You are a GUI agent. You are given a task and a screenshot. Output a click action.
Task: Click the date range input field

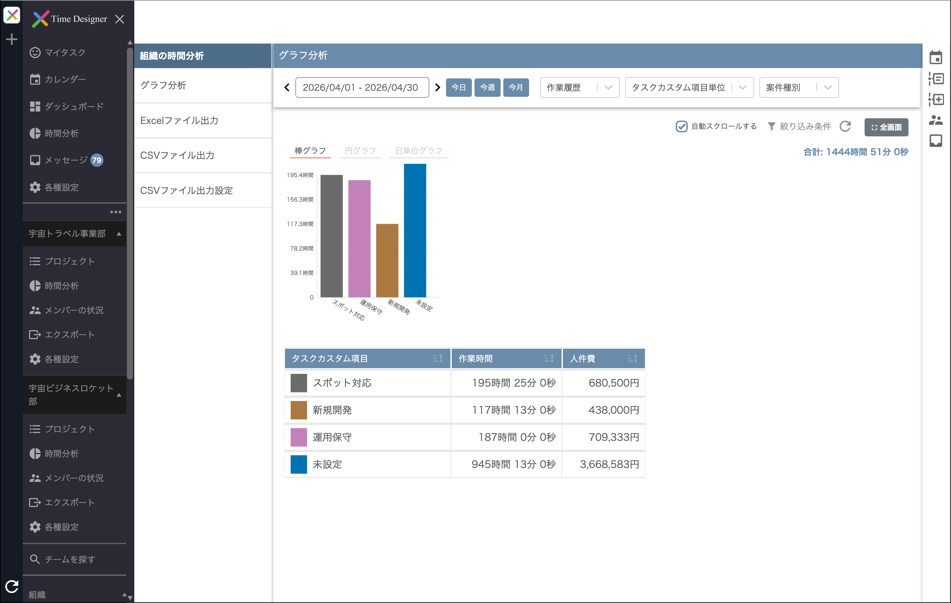pos(362,87)
